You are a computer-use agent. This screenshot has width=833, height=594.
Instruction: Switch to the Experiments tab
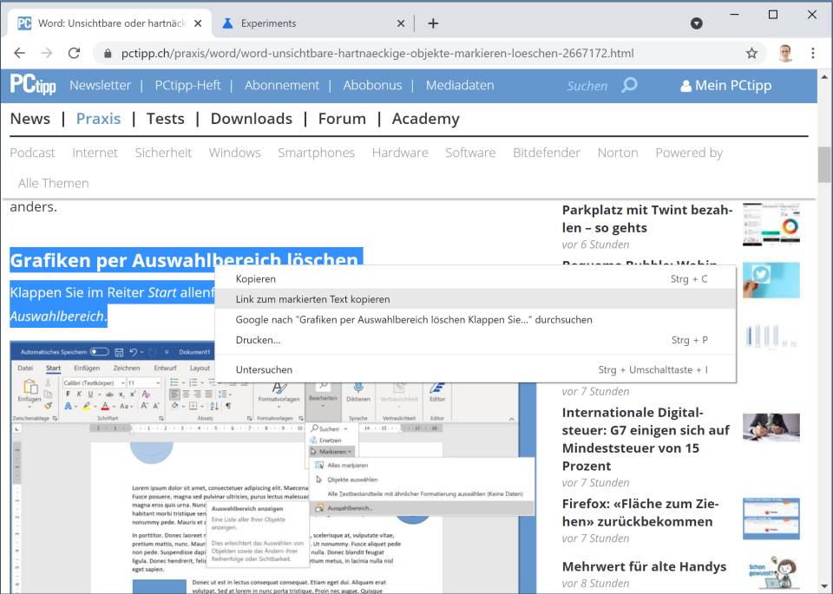click(x=313, y=23)
